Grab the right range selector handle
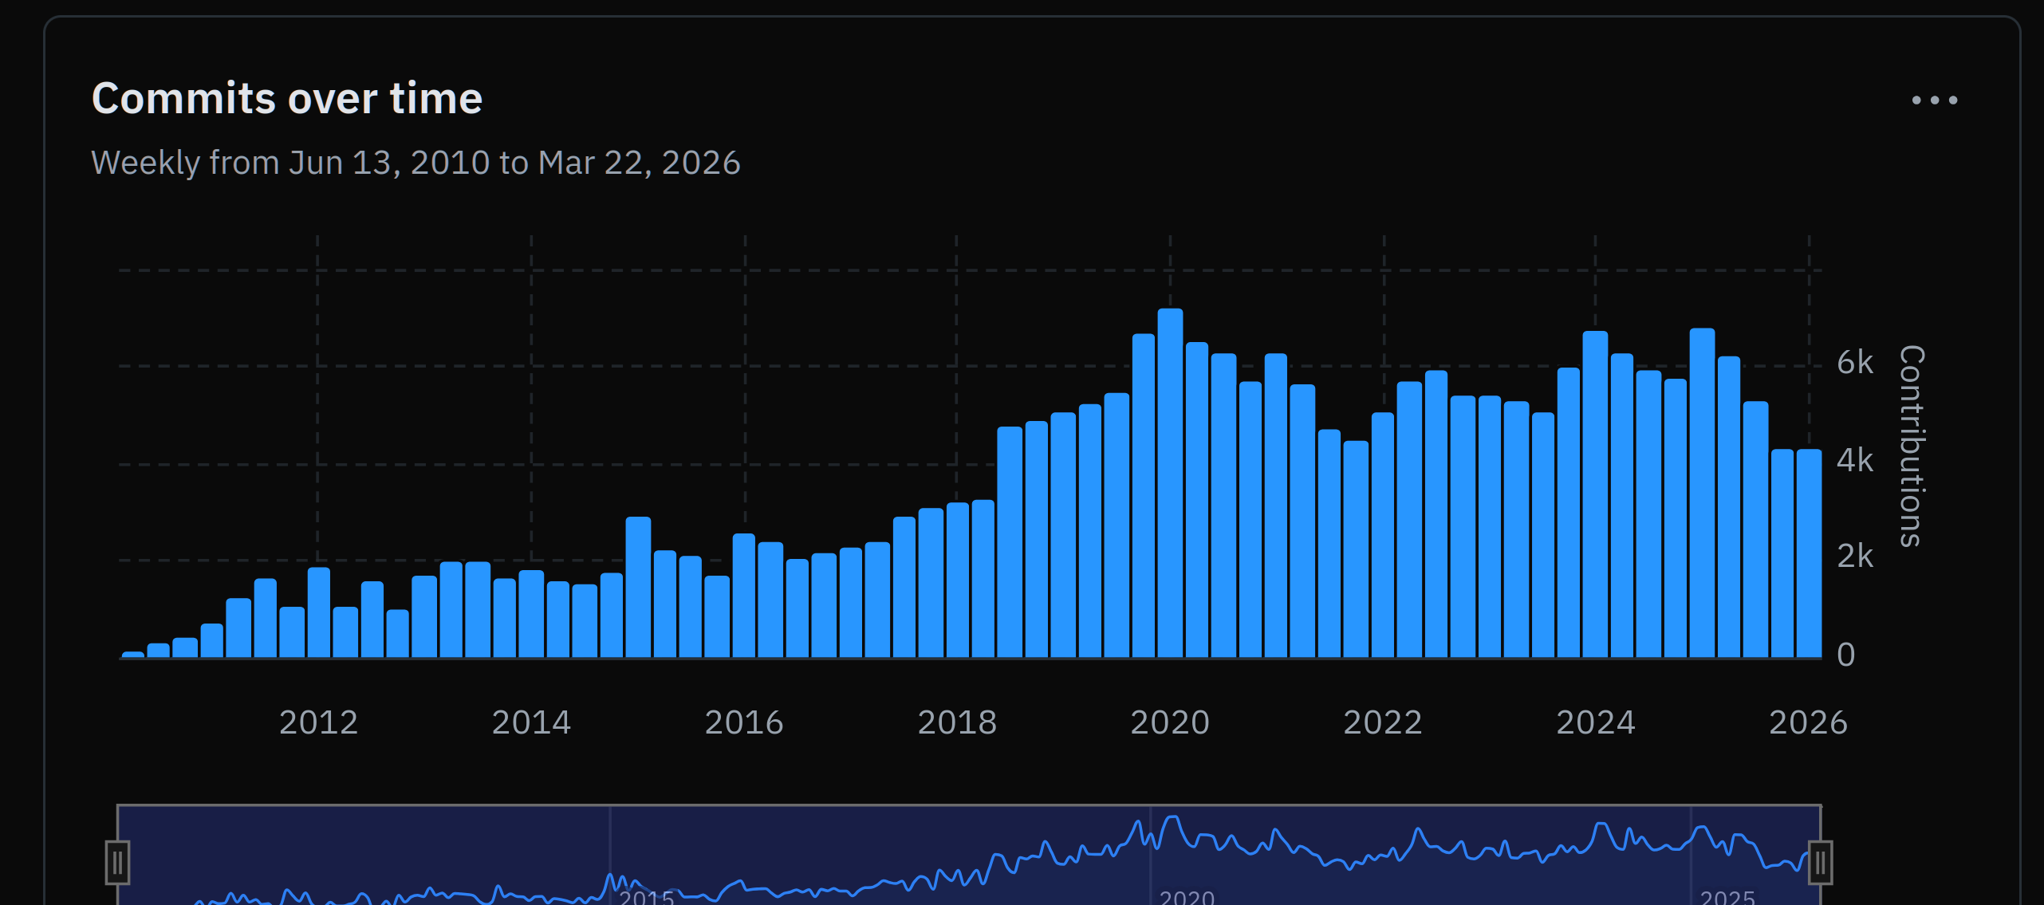Viewport: 2044px width, 905px height. pos(1820,863)
